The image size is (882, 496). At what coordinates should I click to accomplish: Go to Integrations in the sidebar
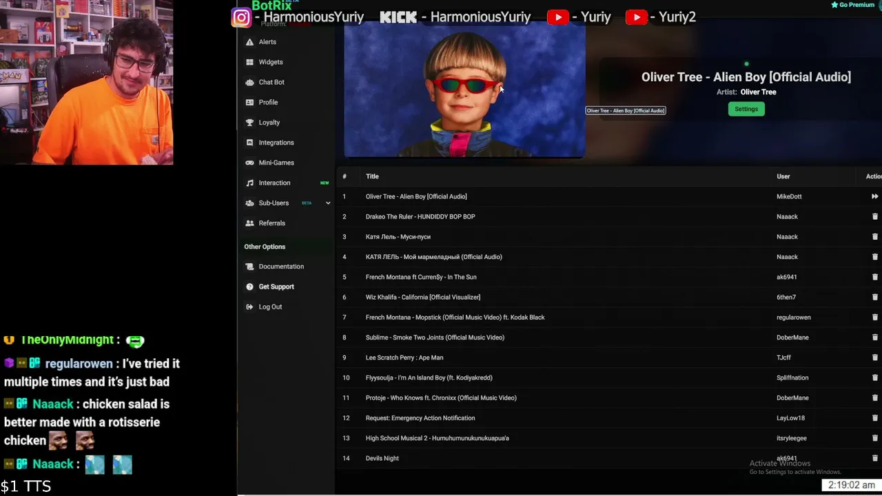pyautogui.click(x=276, y=143)
